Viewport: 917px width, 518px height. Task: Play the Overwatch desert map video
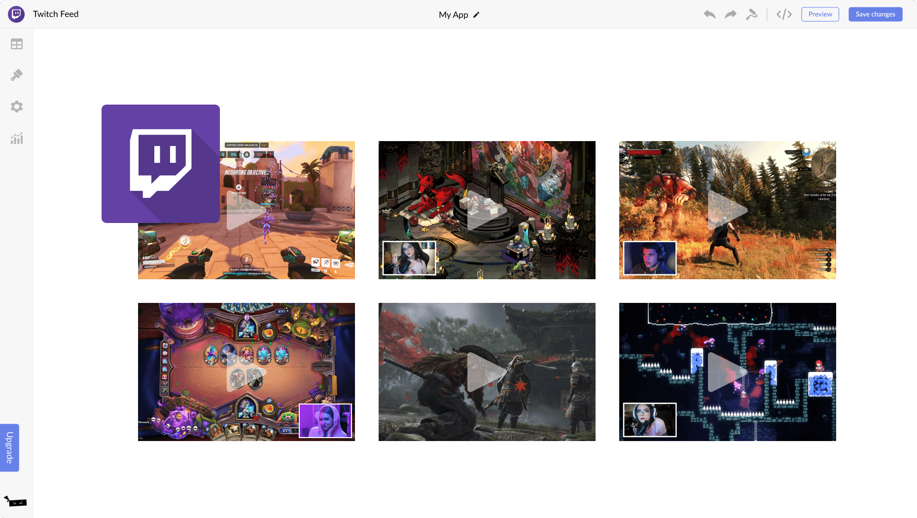coord(247,210)
